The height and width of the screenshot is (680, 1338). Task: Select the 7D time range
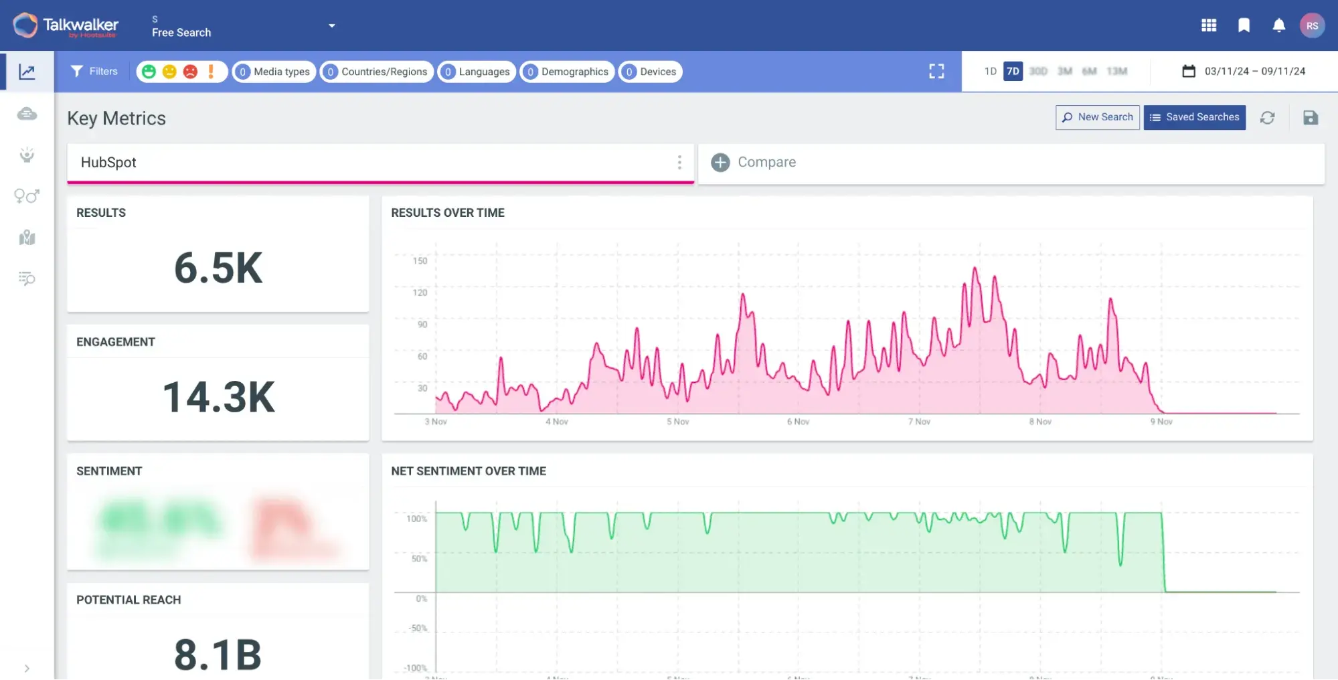[x=1013, y=71]
